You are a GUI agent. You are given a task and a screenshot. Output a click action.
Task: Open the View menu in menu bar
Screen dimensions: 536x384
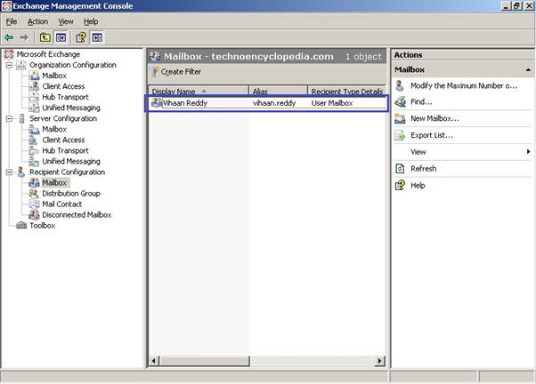pyautogui.click(x=66, y=21)
